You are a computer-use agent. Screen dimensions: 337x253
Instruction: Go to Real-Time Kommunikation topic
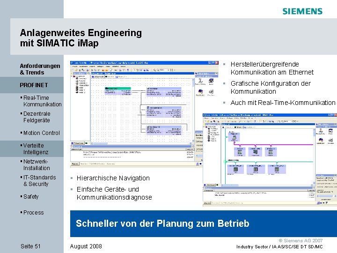42,101
